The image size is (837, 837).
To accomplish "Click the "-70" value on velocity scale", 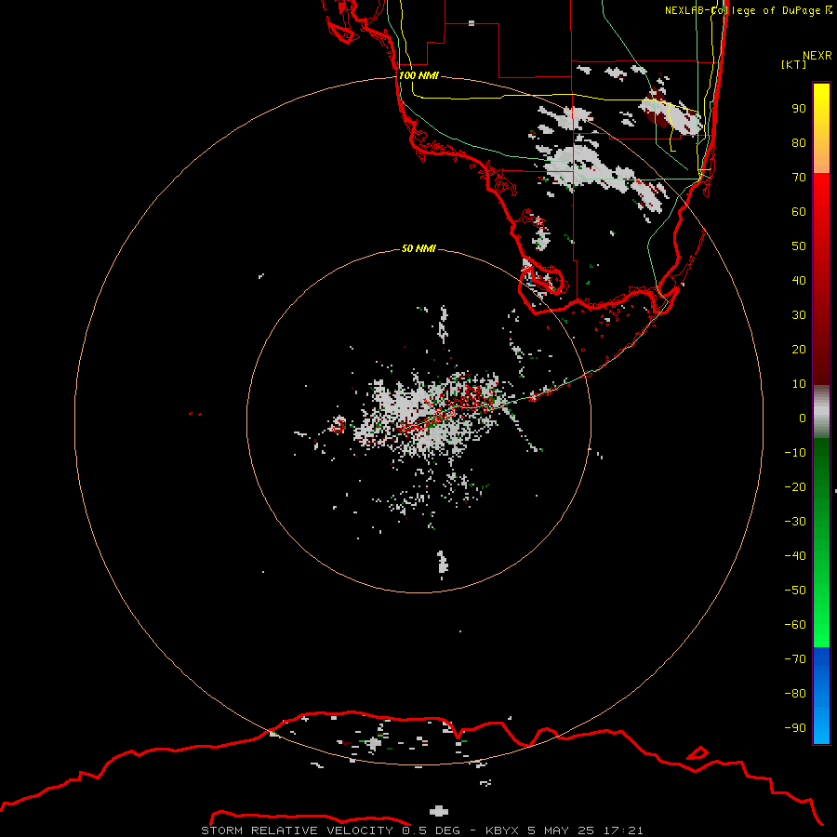I will click(795, 659).
